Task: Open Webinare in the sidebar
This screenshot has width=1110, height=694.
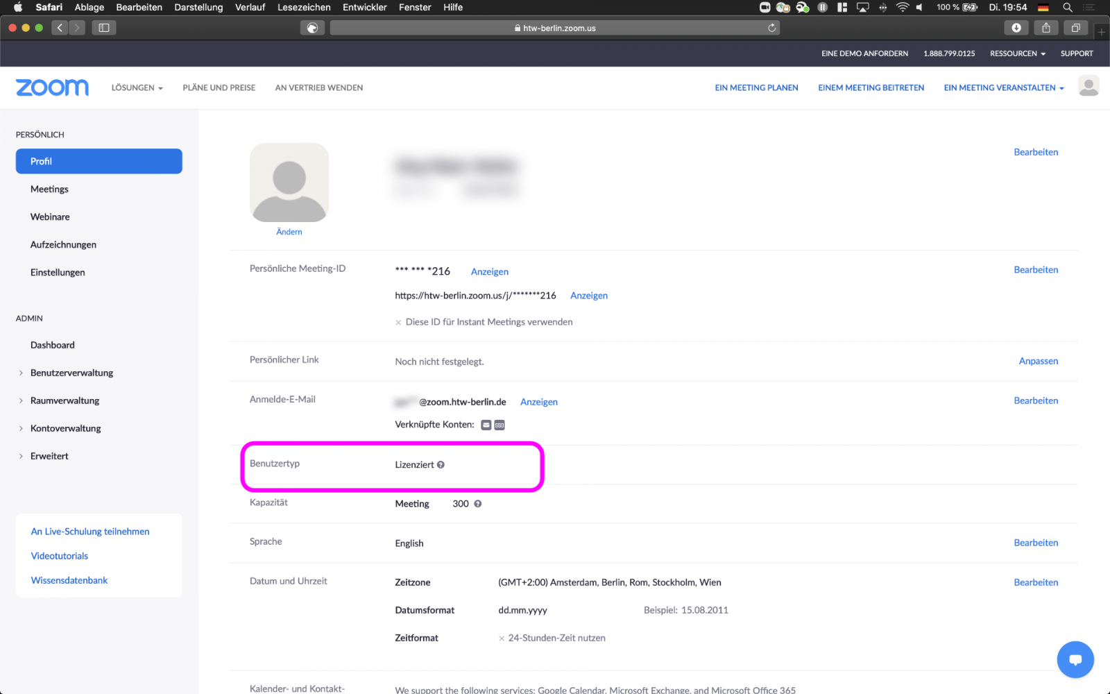Action: tap(50, 217)
